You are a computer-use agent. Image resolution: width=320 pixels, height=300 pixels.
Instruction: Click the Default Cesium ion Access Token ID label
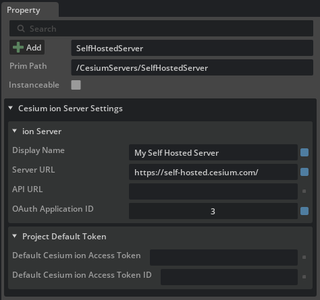[82, 275]
